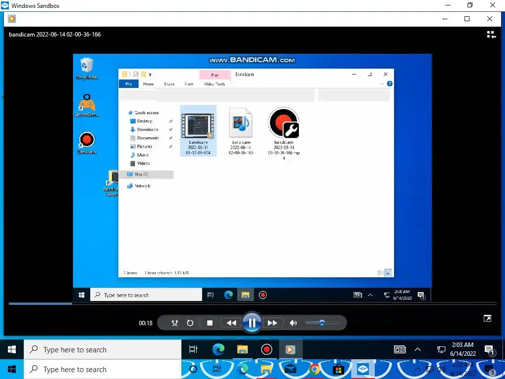Open Bandicam from the sandbox taskbar
The width and height of the screenshot is (505, 379).
point(267,350)
